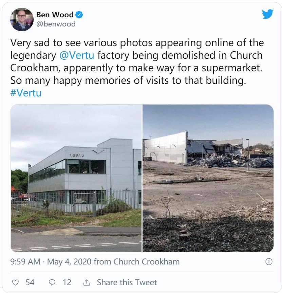The height and width of the screenshot is (294, 282).
Task: Click the 54 likes count
Action: tap(30, 282)
